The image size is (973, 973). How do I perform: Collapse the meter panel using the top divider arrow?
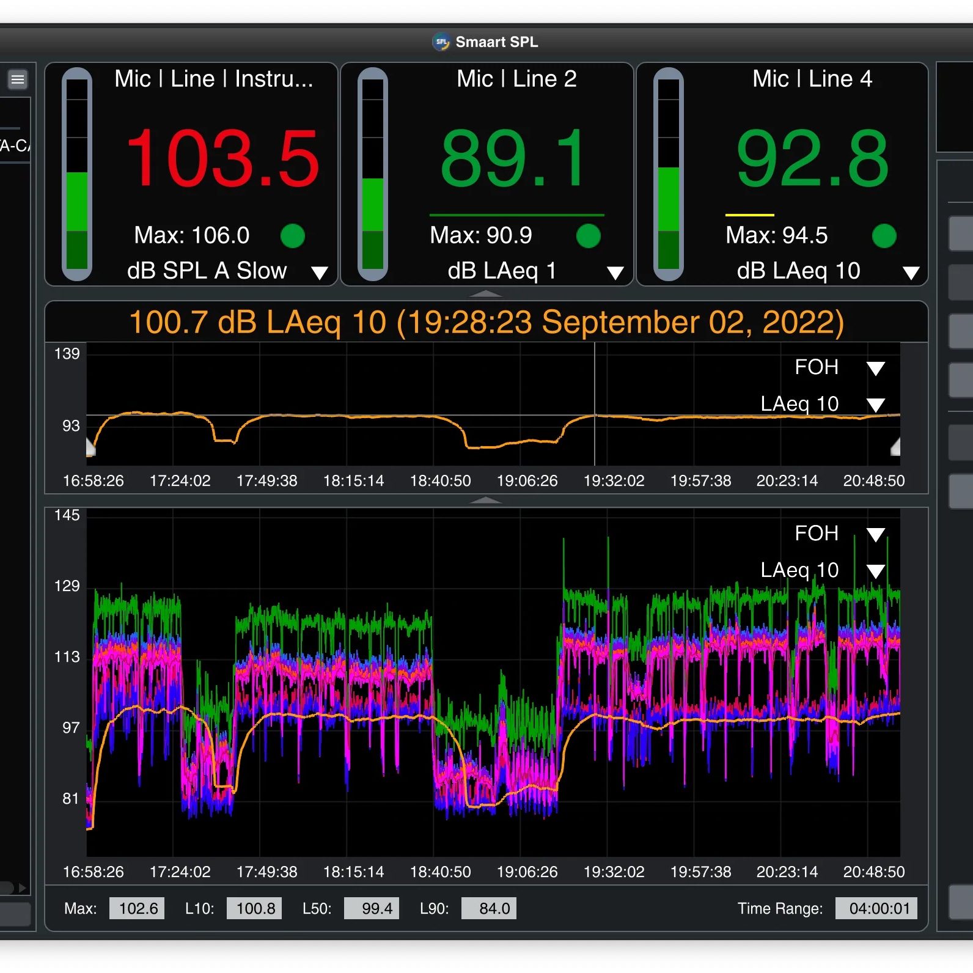click(x=485, y=294)
